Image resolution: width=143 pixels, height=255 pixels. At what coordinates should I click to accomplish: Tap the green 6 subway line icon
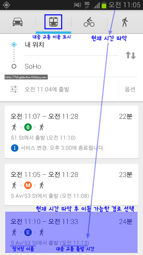click(x=28, y=127)
